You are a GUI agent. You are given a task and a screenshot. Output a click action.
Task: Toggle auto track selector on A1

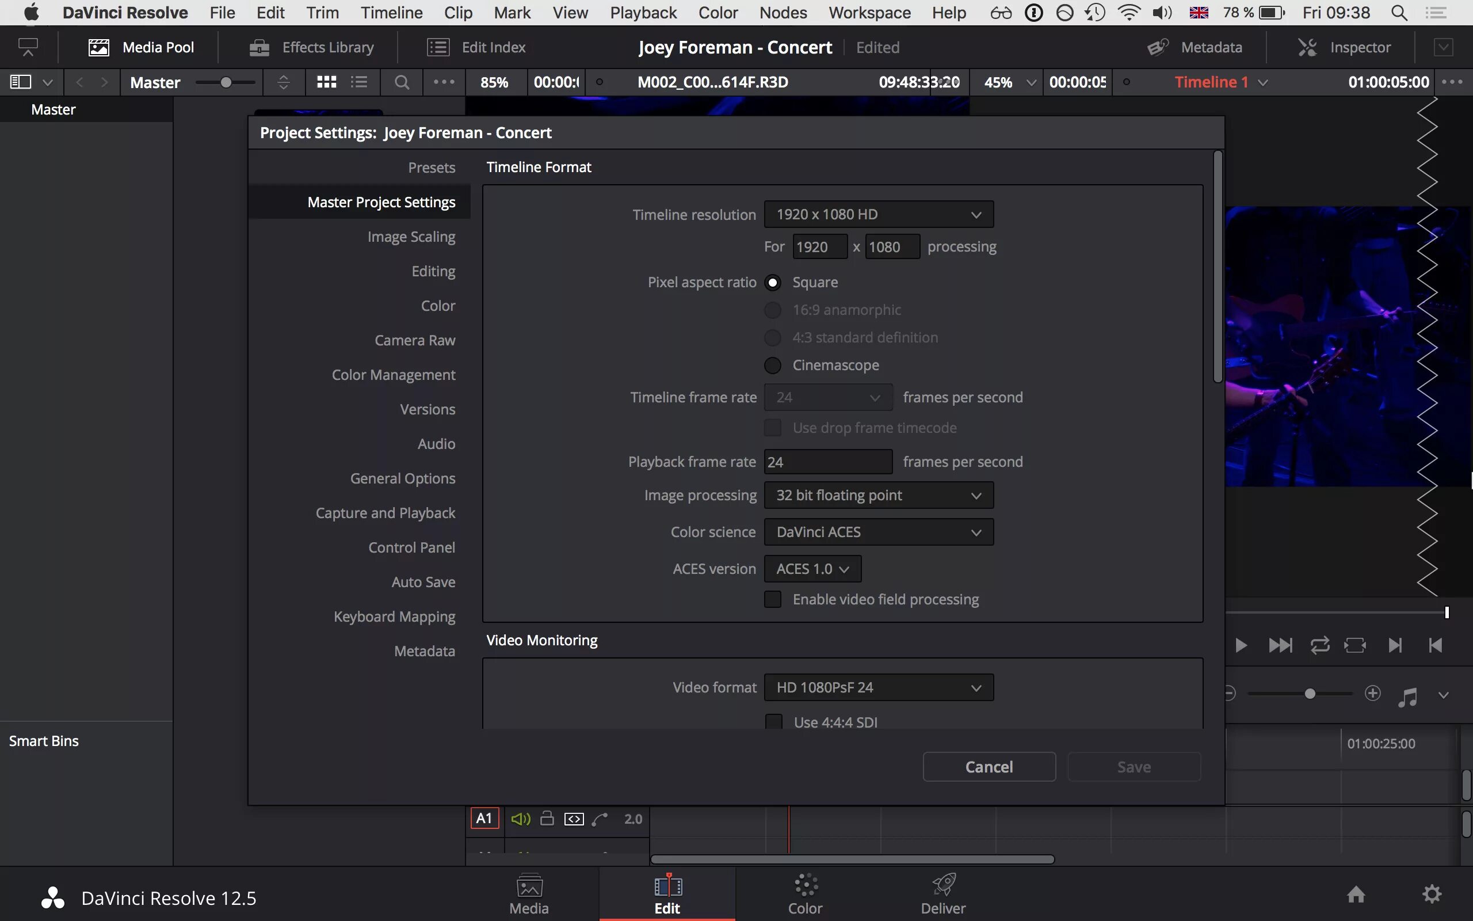tap(574, 819)
